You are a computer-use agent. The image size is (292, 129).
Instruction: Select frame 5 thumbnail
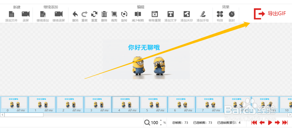pyautogui.click(x=154, y=104)
